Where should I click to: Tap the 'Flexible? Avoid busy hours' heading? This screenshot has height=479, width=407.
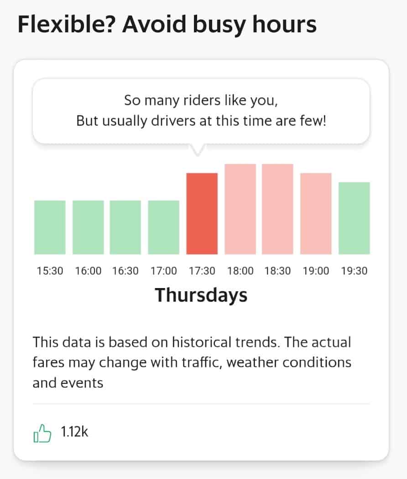[x=167, y=25]
